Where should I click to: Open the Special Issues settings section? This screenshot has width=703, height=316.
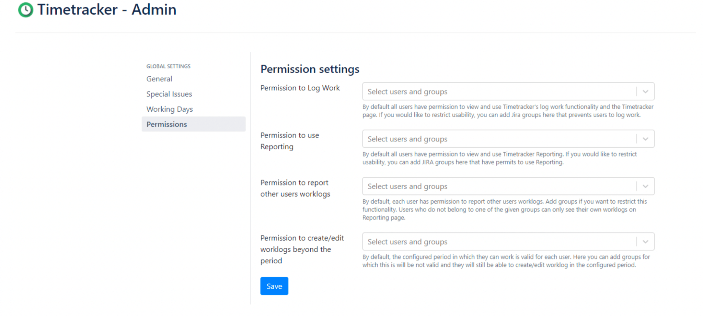coord(169,94)
